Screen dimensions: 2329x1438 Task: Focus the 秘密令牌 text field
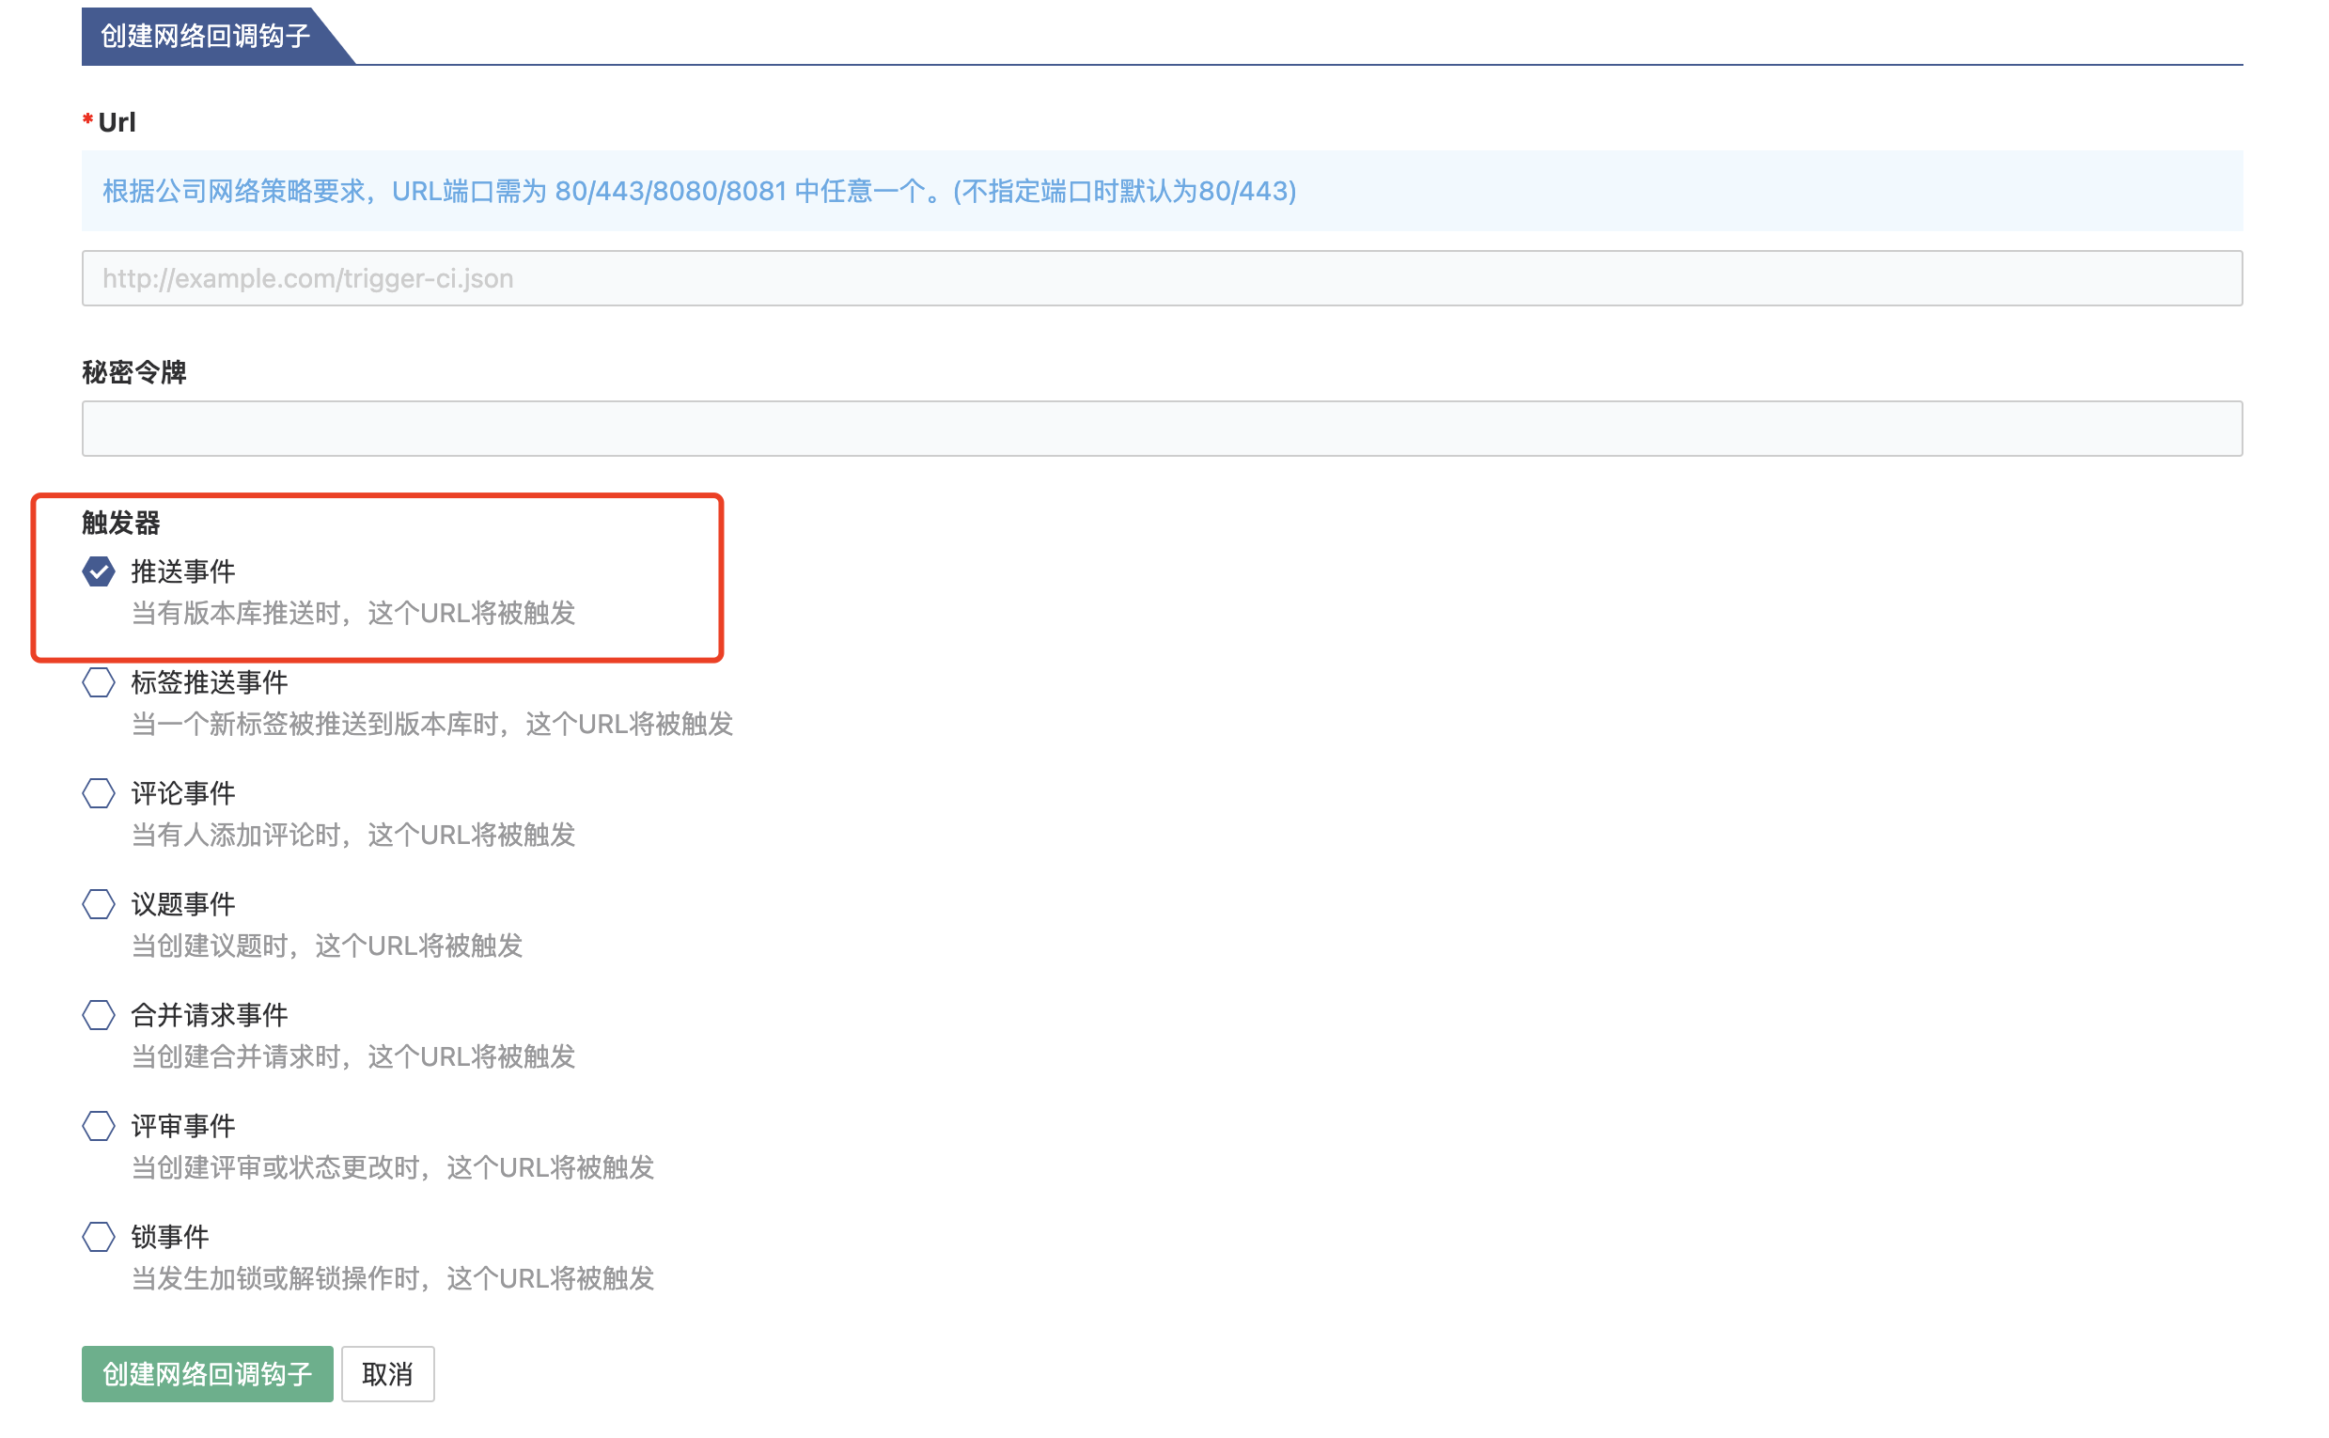tap(1161, 429)
